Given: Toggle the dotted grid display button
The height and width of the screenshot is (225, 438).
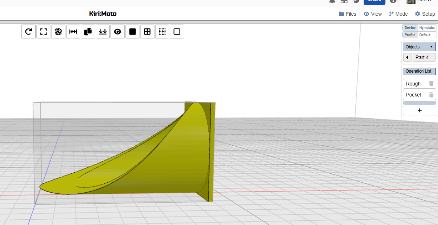Looking at the screenshot, I should (x=162, y=32).
